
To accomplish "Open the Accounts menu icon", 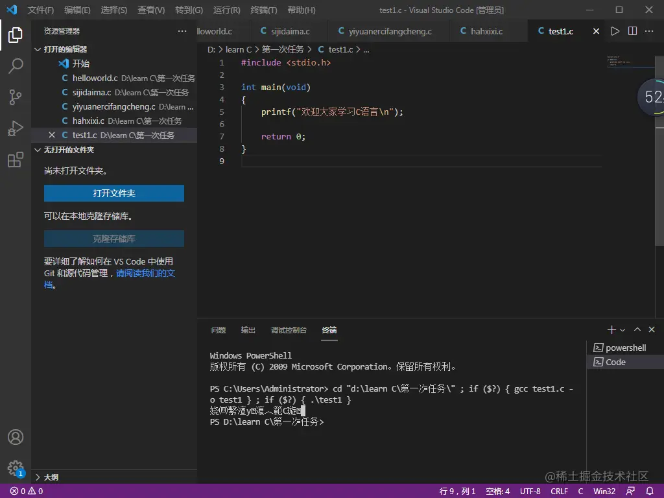I will [x=16, y=437].
